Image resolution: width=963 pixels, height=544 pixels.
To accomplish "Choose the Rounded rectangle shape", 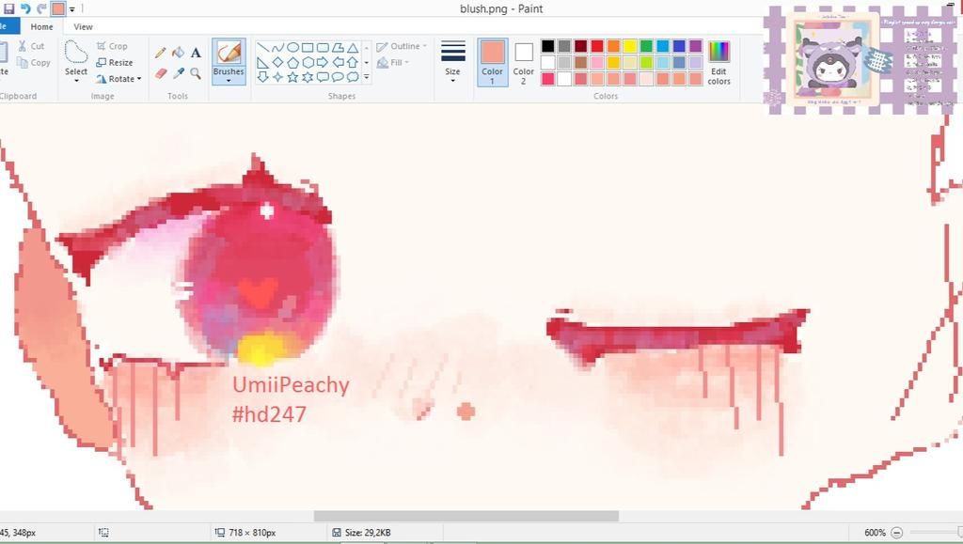I will coord(323,47).
